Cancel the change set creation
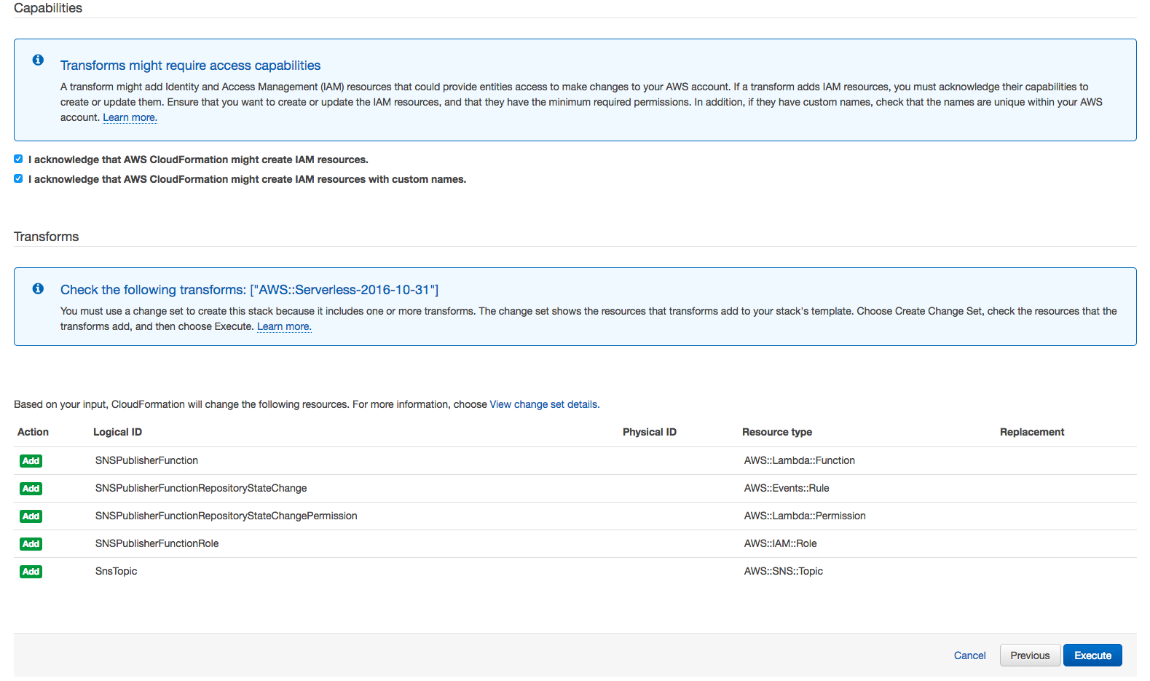This screenshot has width=1150, height=681. [x=969, y=656]
